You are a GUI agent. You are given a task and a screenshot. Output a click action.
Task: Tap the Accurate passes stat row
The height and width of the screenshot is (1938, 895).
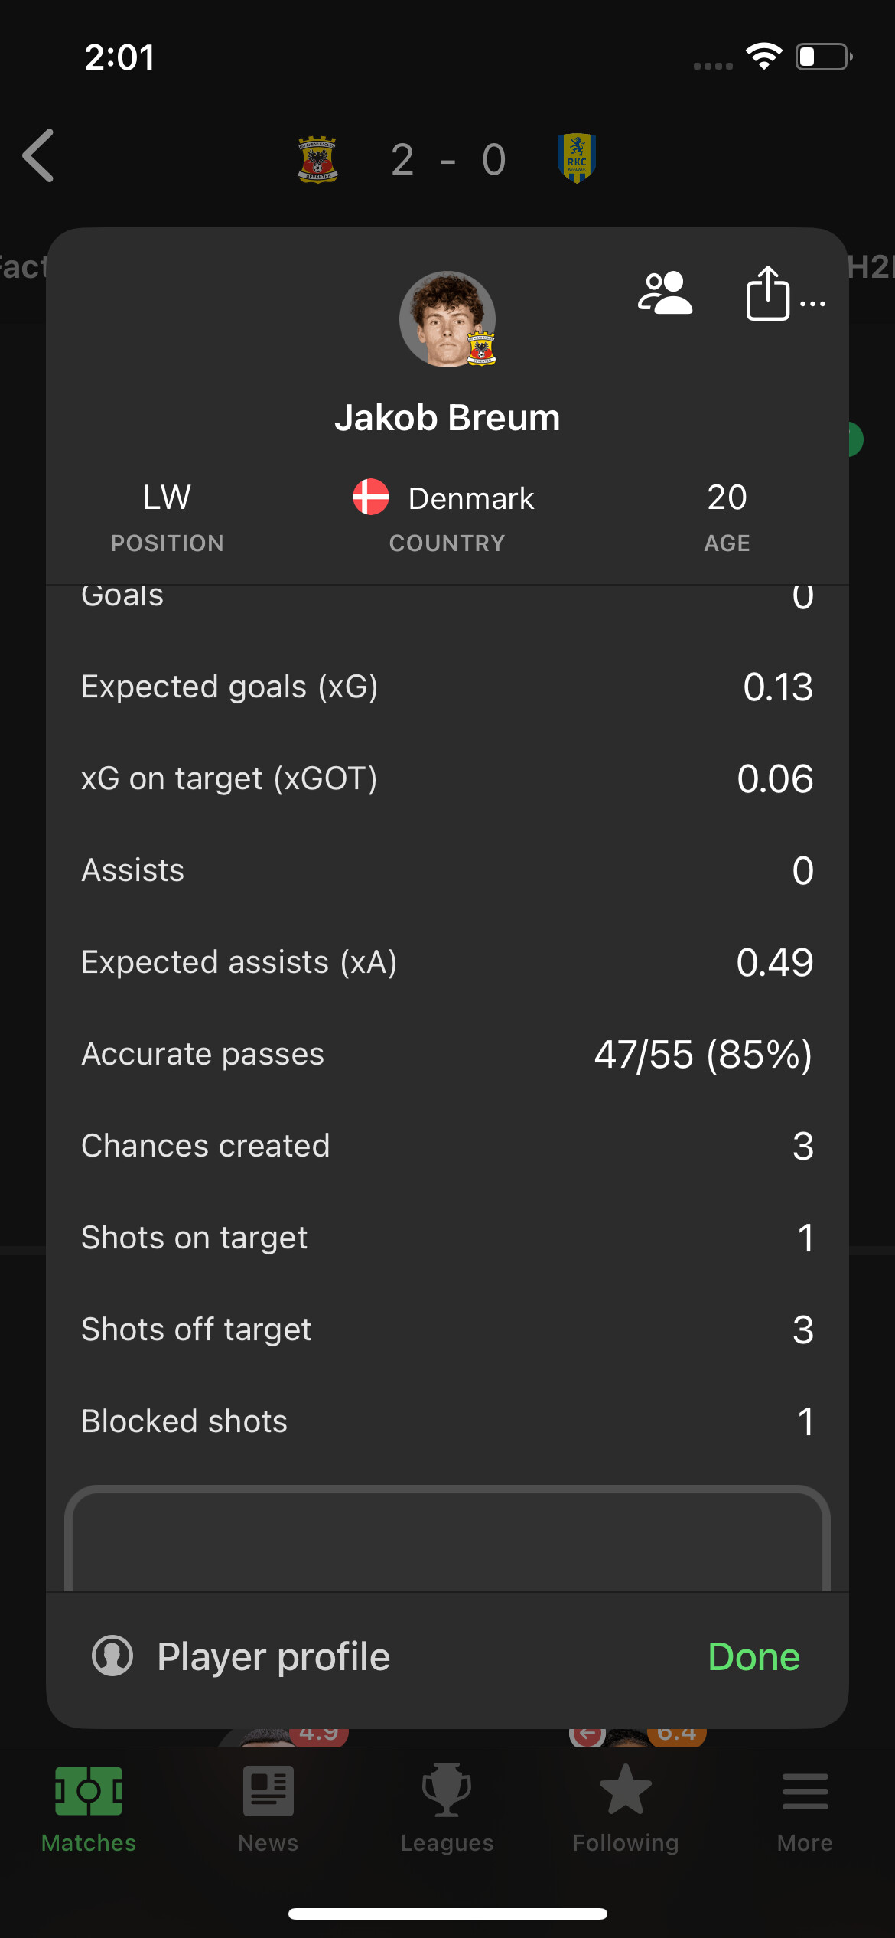[447, 1055]
